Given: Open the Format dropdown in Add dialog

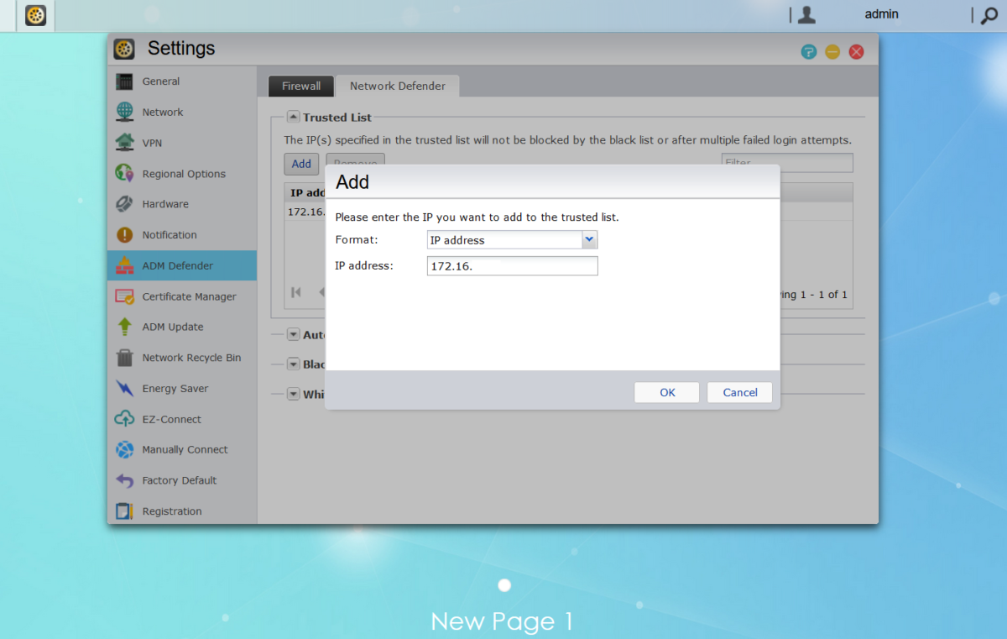Looking at the screenshot, I should click(590, 239).
